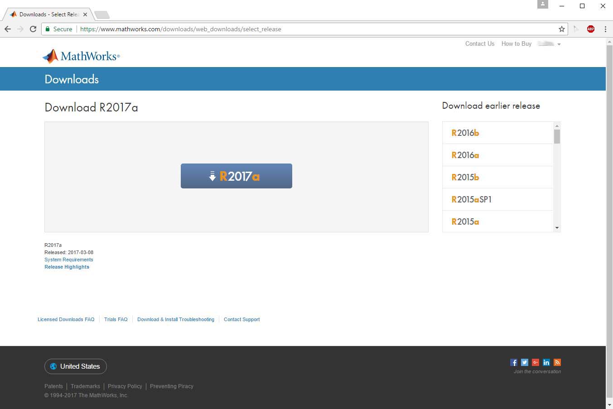The image size is (613, 409).
Task: Close the Downloads browser tab
Action: click(x=85, y=14)
